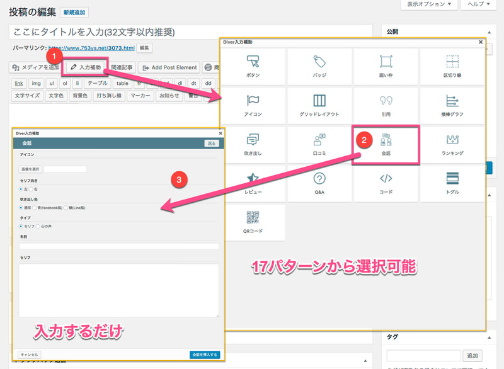The height and width of the screenshot is (369, 504).
Task: Pick the 囲い枠 frame icon
Action: (386, 62)
